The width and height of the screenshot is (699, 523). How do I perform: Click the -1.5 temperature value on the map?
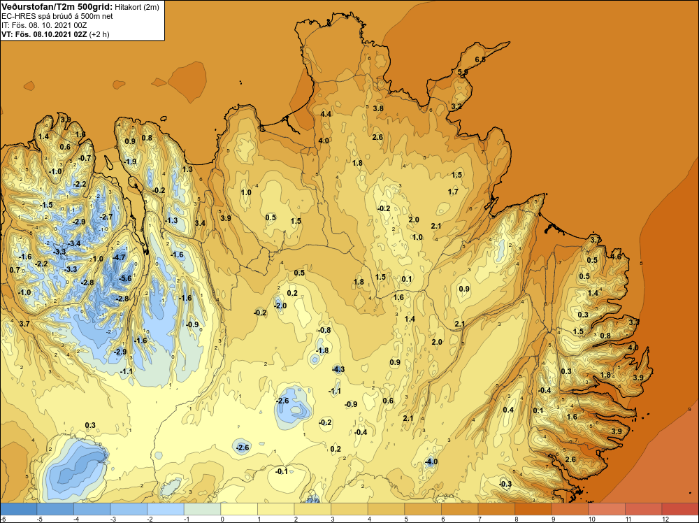point(46,205)
